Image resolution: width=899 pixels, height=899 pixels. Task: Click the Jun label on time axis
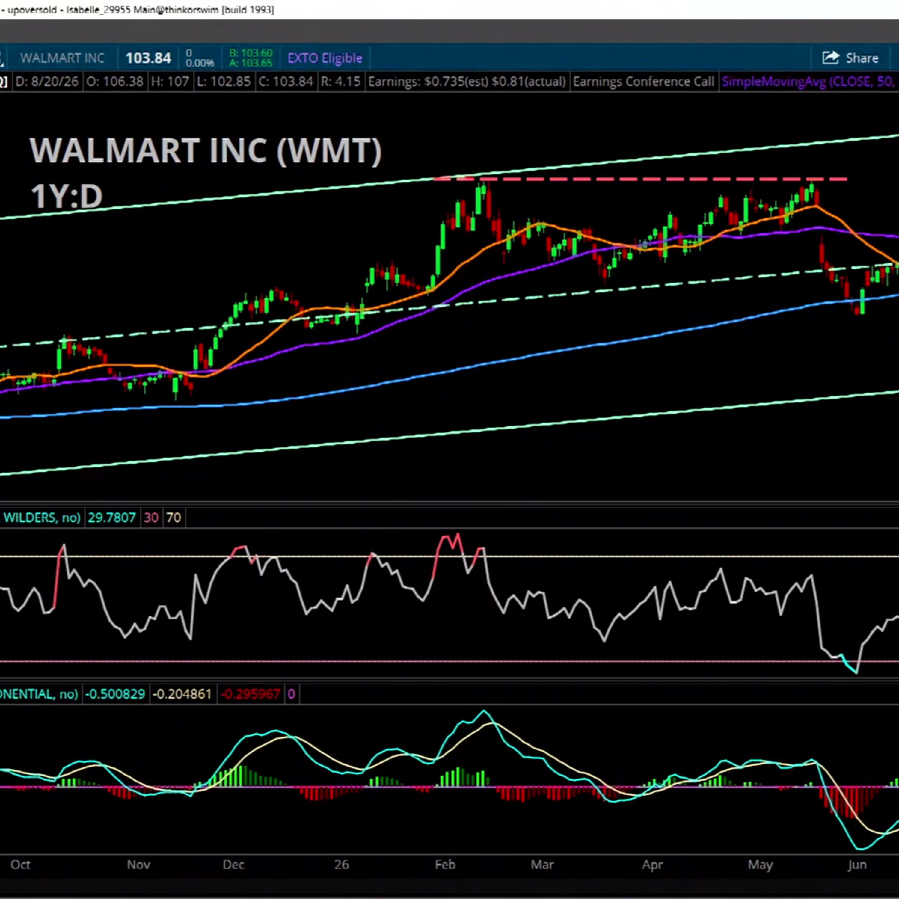click(857, 865)
